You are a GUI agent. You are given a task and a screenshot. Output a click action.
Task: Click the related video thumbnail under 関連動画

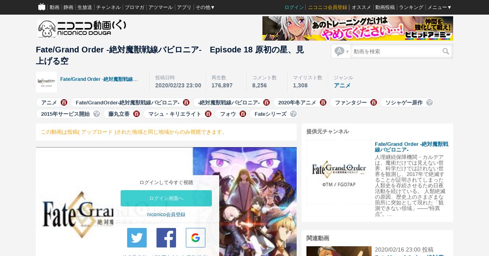pos(339,251)
